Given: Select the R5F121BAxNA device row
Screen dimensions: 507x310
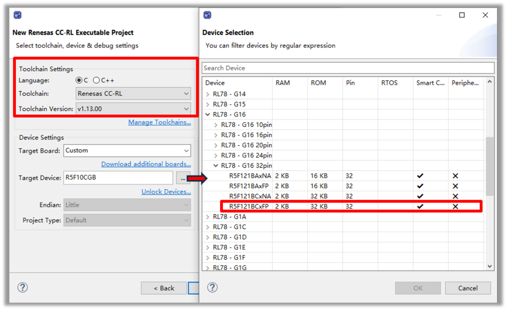Looking at the screenshot, I should (250, 176).
